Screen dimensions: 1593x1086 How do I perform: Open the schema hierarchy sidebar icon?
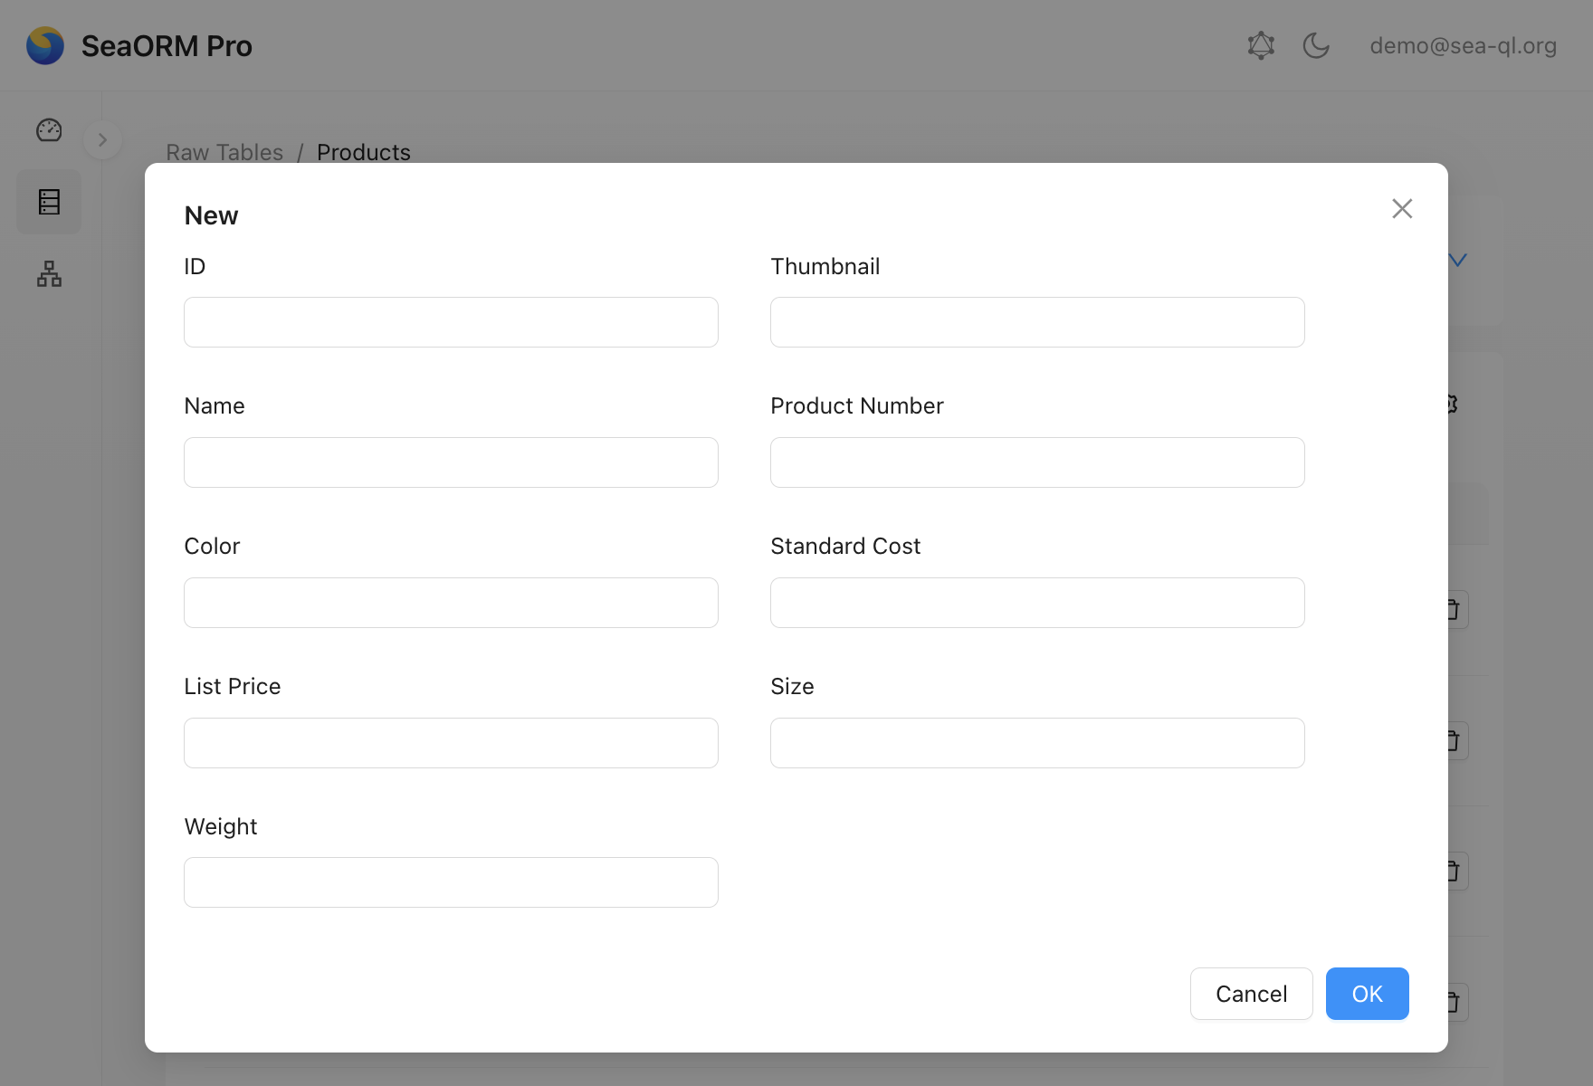pyautogui.click(x=49, y=273)
